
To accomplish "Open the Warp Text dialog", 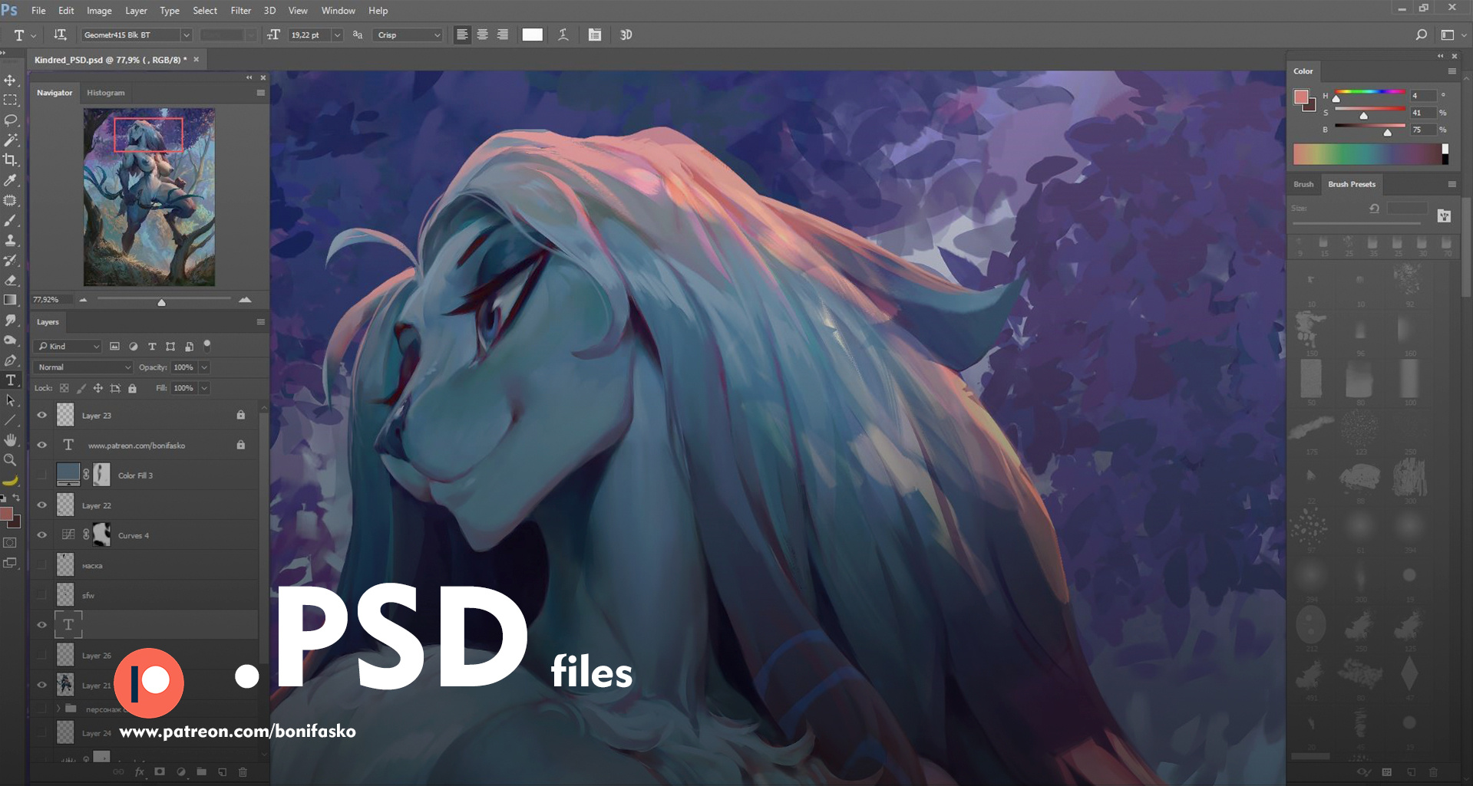I will [563, 35].
